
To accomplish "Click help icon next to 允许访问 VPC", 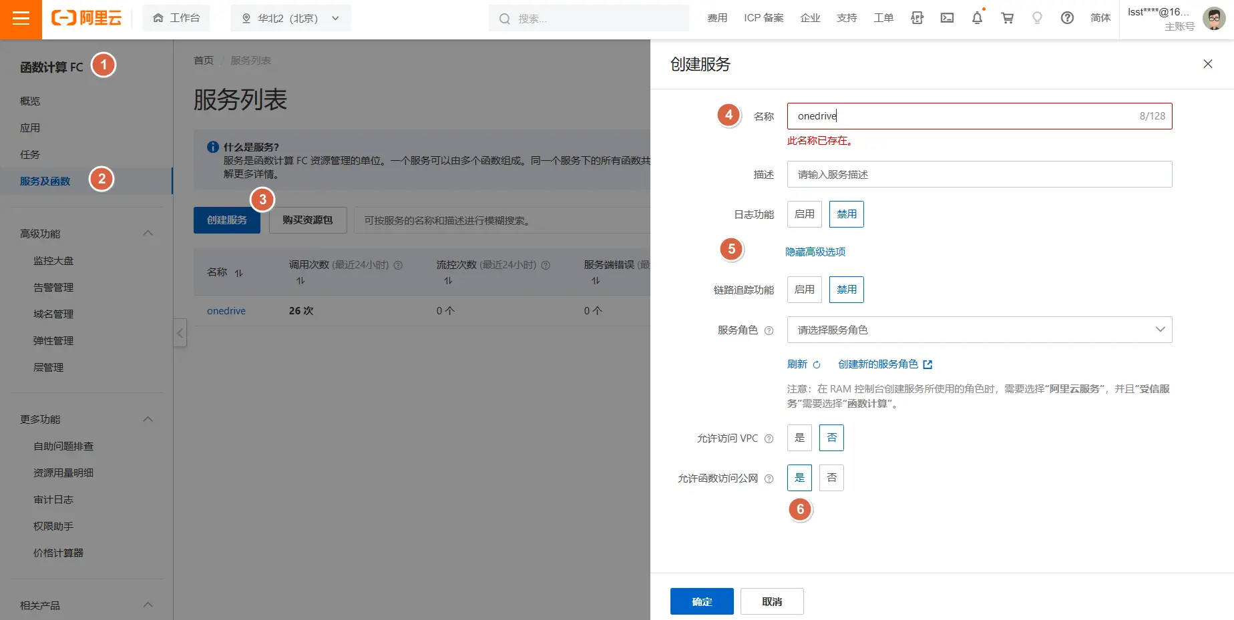I will [769, 438].
